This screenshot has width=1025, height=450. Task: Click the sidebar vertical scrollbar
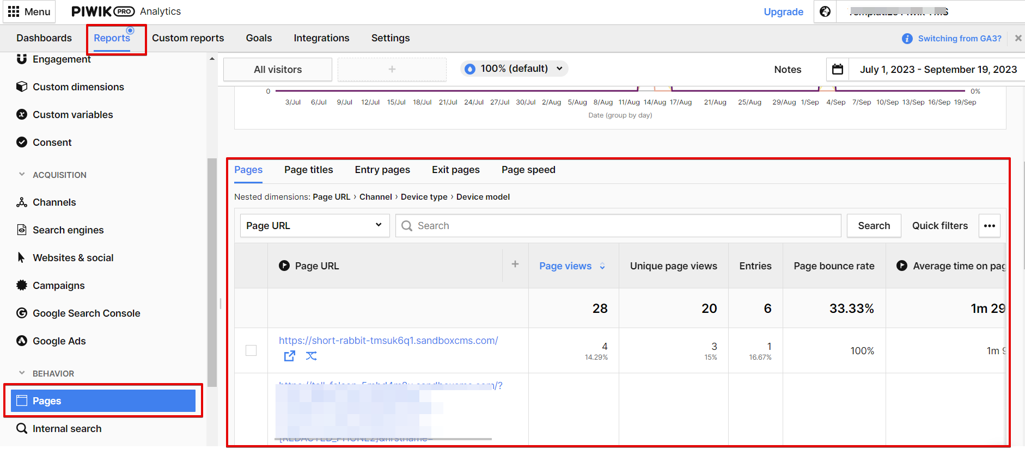212,272
